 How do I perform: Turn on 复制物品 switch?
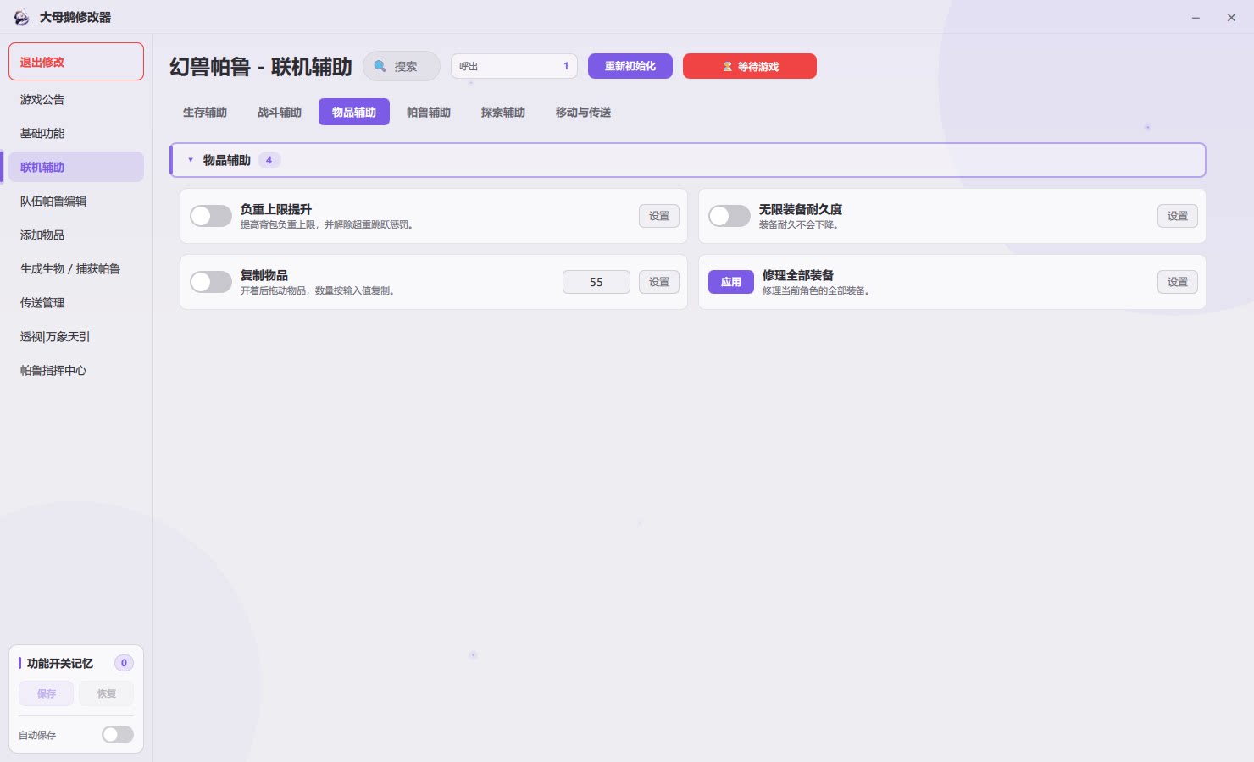[x=211, y=282]
